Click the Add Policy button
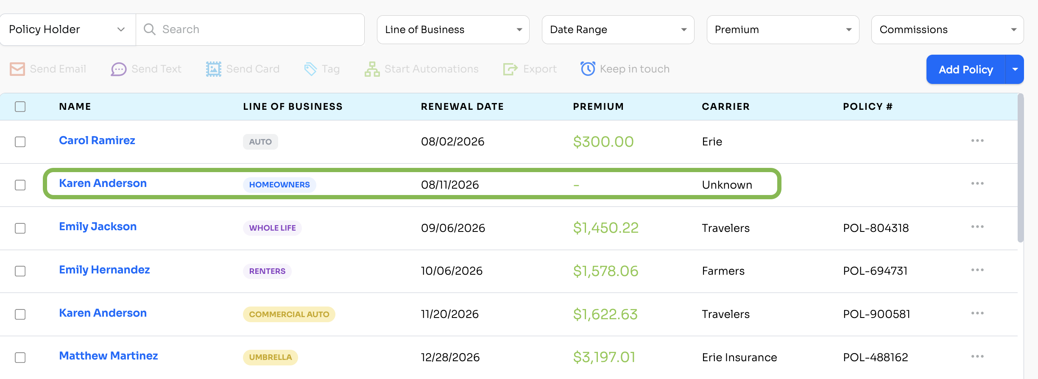The height and width of the screenshot is (379, 1038). [965, 70]
